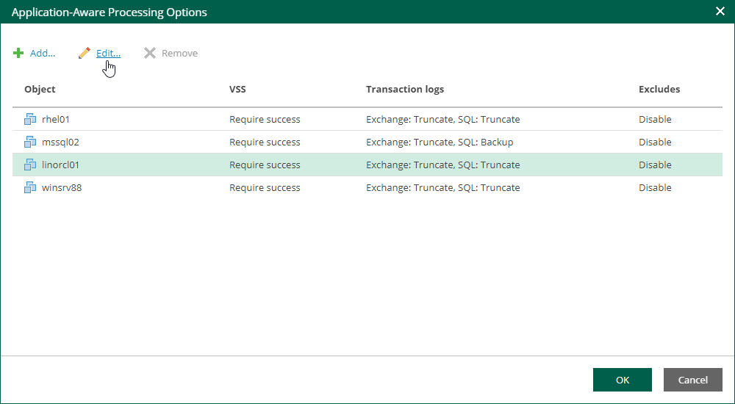The height and width of the screenshot is (404, 735).
Task: Open the Edit... link
Action: [108, 54]
